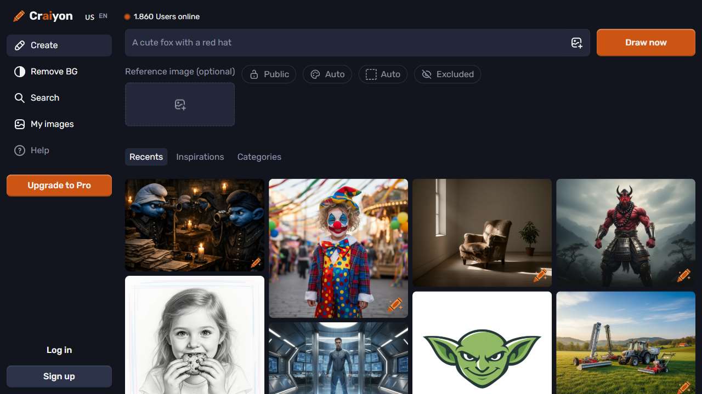The image size is (702, 394).
Task: Click pencil edit icon on Smurfs image
Action: point(256,263)
